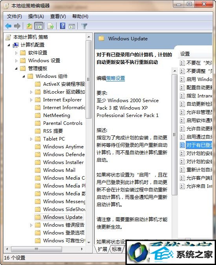Click the Forward arrow toolbar icon
The width and height of the screenshot is (216, 265).
[x=17, y=26]
